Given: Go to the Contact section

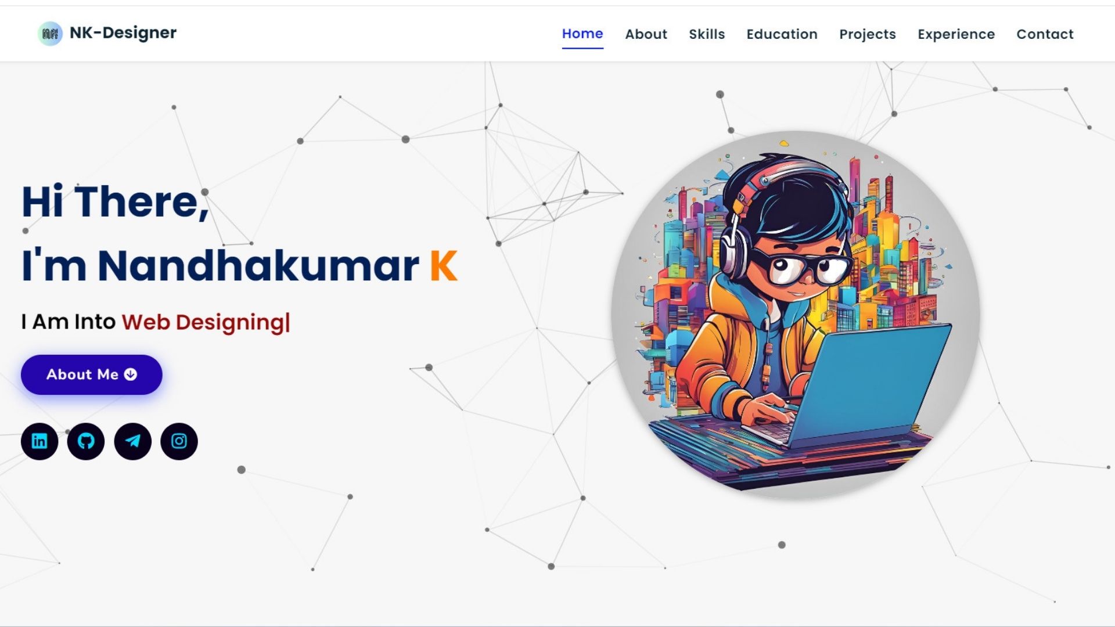Looking at the screenshot, I should pyautogui.click(x=1045, y=34).
